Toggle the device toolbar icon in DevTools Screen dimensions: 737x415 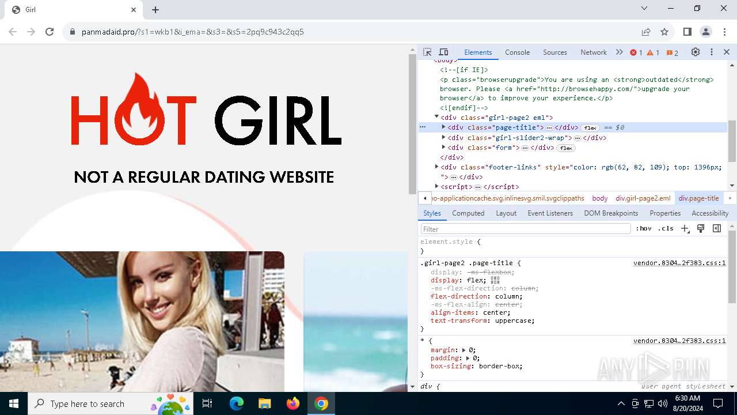(x=443, y=52)
